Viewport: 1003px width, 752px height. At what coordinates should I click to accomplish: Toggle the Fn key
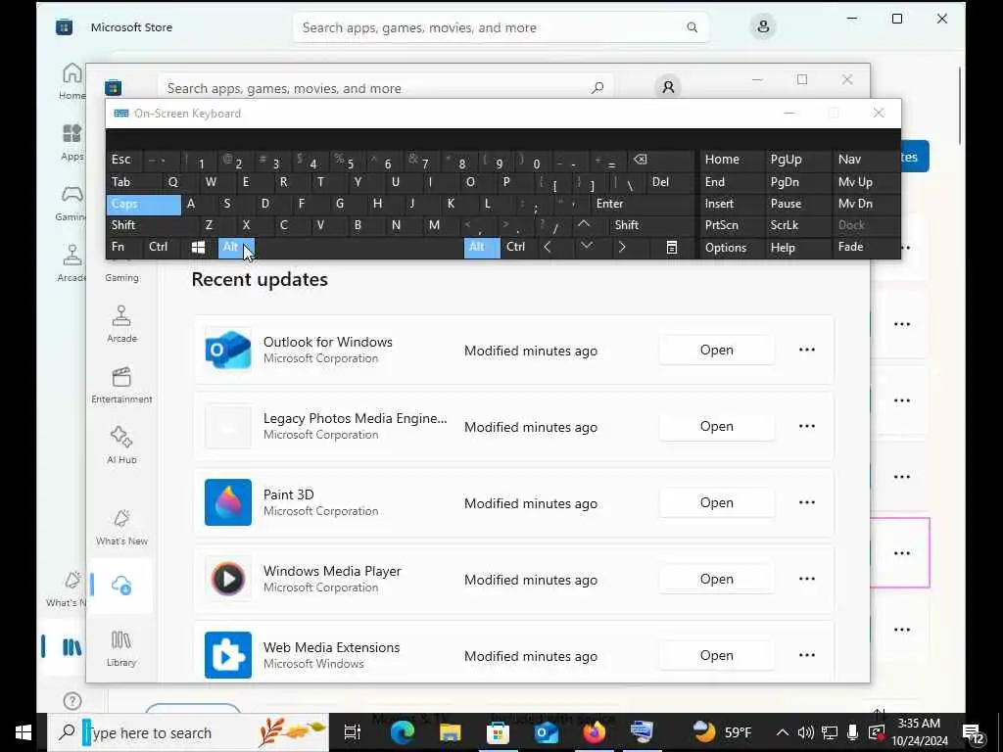coord(124,247)
